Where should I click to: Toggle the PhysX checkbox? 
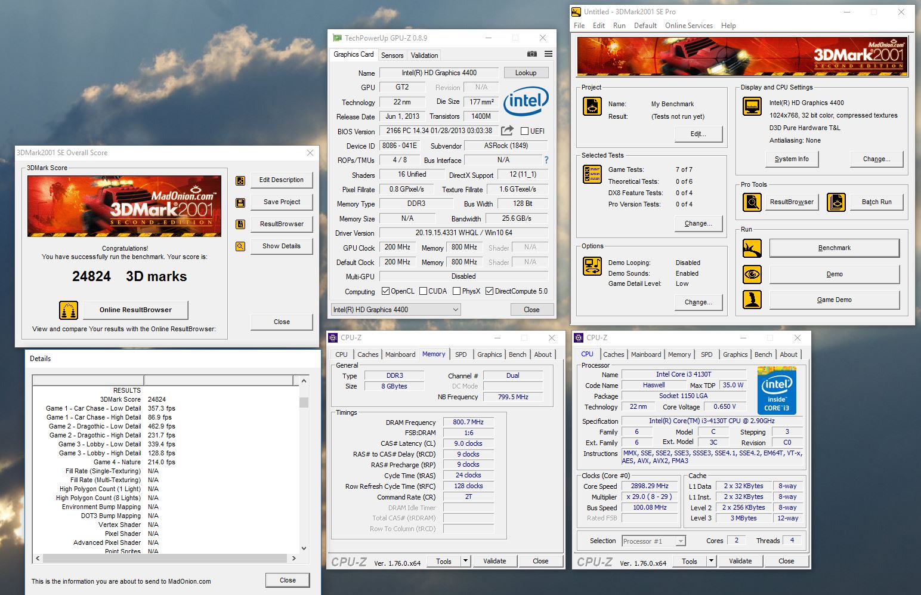coord(456,291)
